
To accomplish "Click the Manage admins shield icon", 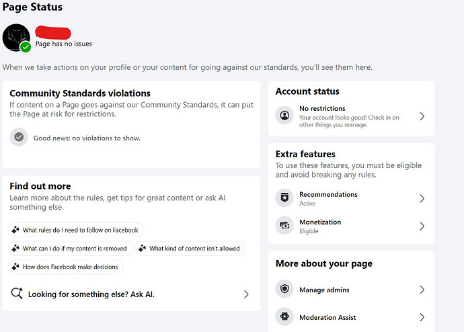I will click(x=284, y=290).
